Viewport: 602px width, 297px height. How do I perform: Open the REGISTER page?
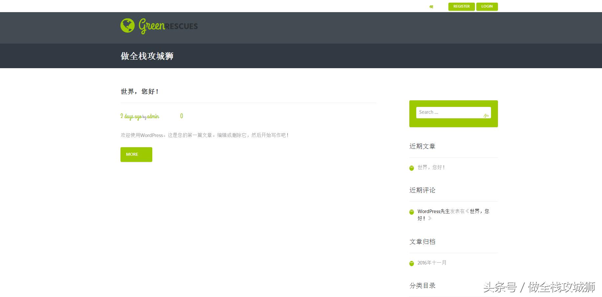click(461, 7)
